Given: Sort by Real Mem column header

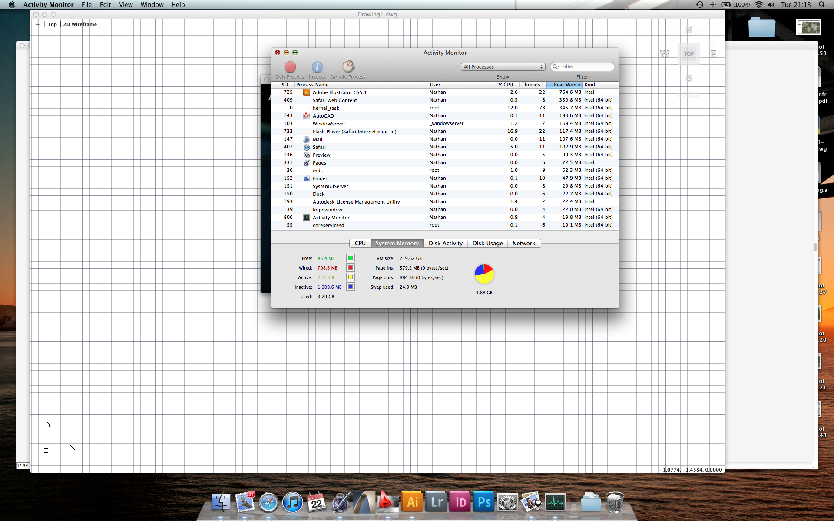Looking at the screenshot, I should 565,85.
